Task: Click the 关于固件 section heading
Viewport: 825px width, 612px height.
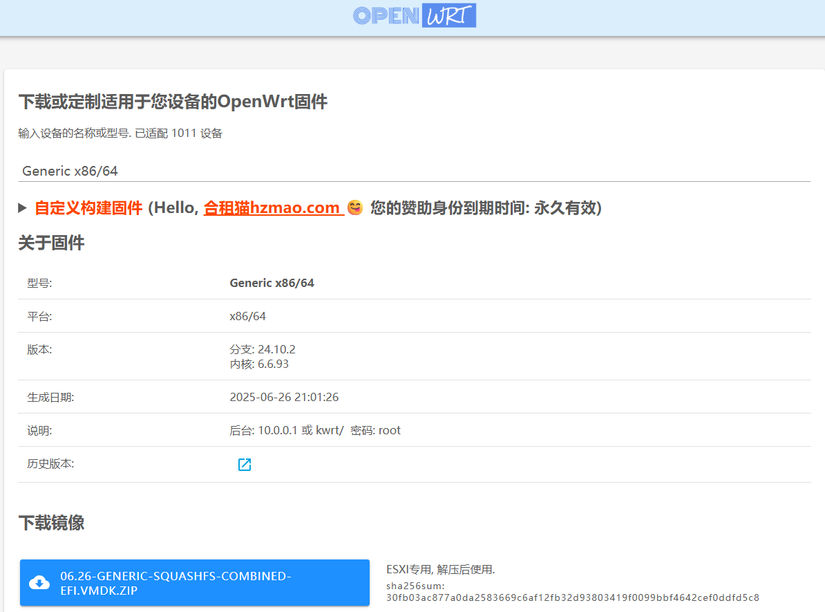Action: 51,243
